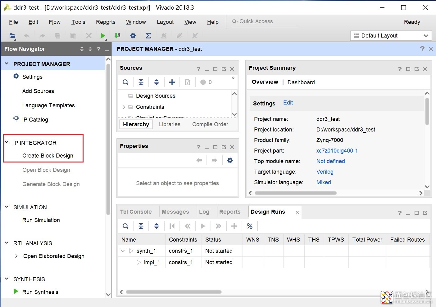
Task: Expand the Constraints folder in Sources
Action: [x=124, y=107]
